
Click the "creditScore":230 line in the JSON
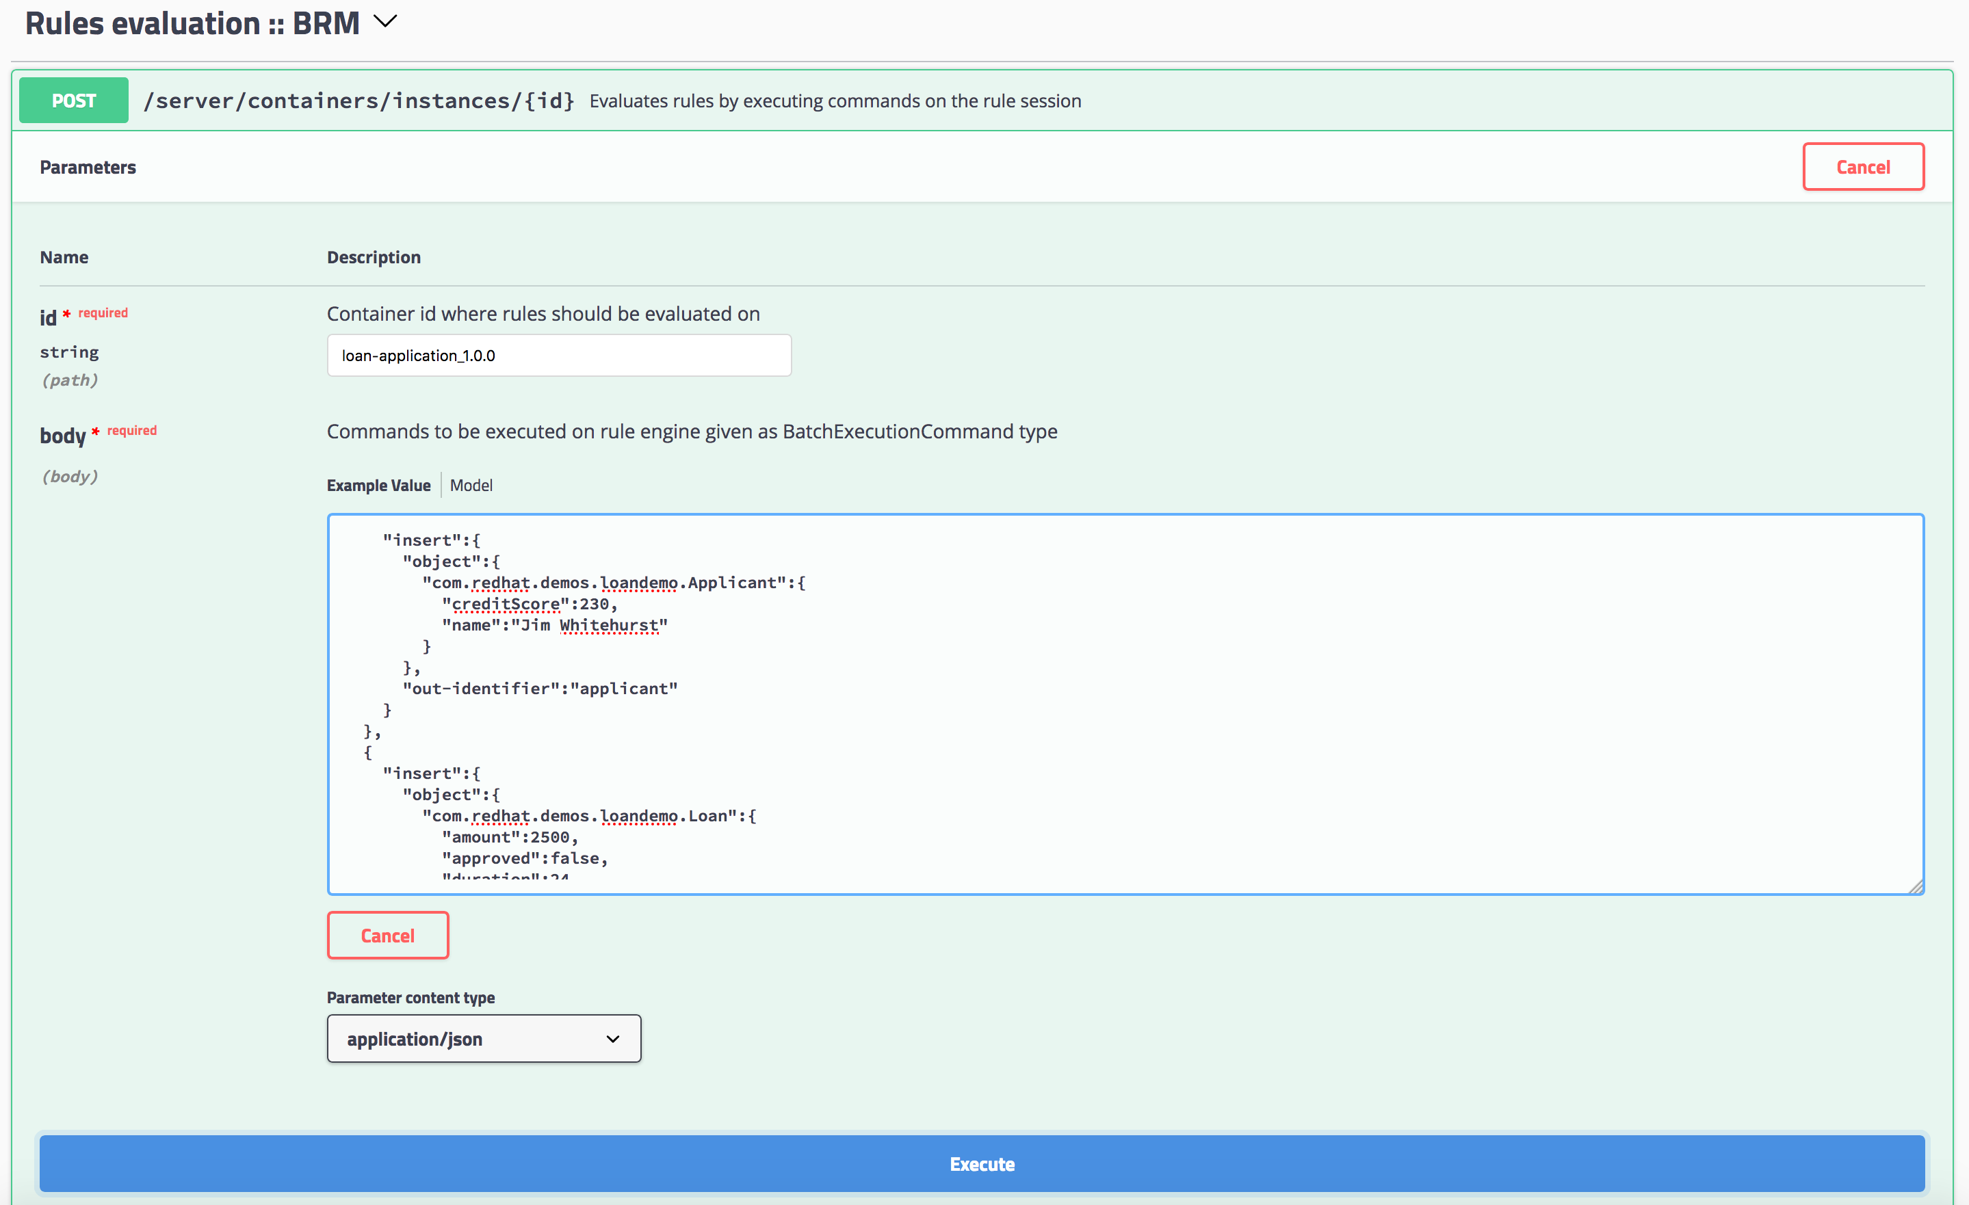coord(529,605)
